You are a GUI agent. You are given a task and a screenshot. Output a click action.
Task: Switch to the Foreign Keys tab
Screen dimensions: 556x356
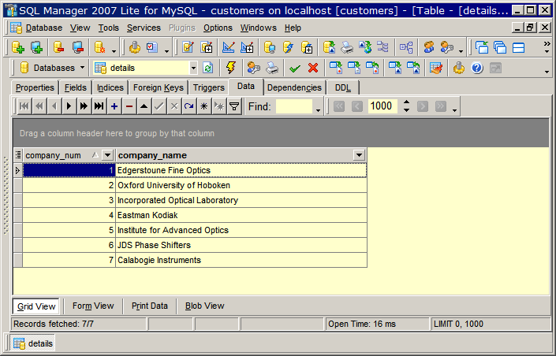159,87
